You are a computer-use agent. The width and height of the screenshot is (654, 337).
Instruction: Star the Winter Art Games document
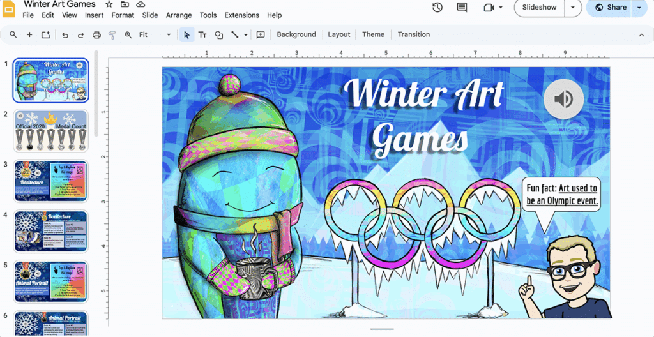point(109,4)
